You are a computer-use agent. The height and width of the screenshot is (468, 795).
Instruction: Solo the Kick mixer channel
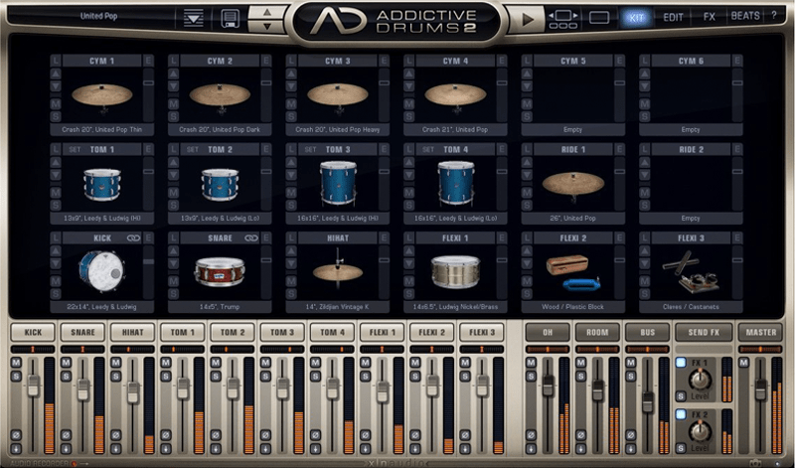coord(16,376)
